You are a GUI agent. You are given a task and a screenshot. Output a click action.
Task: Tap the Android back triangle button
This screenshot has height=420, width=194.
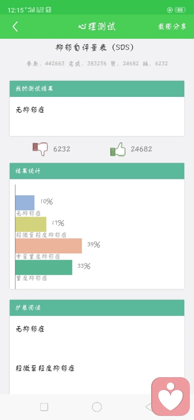tap(148, 407)
